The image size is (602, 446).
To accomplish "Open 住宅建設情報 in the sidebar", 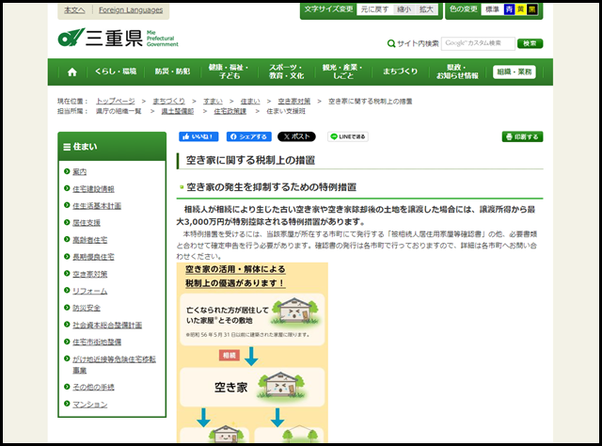I will pyautogui.click(x=93, y=188).
